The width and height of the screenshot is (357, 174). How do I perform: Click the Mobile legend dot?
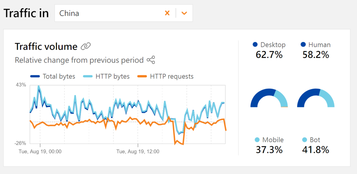click(257, 140)
